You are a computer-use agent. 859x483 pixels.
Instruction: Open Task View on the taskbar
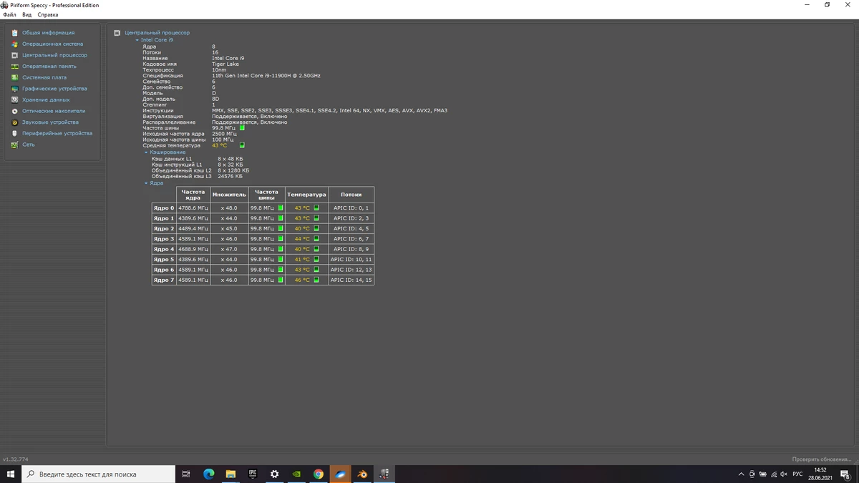pyautogui.click(x=186, y=474)
